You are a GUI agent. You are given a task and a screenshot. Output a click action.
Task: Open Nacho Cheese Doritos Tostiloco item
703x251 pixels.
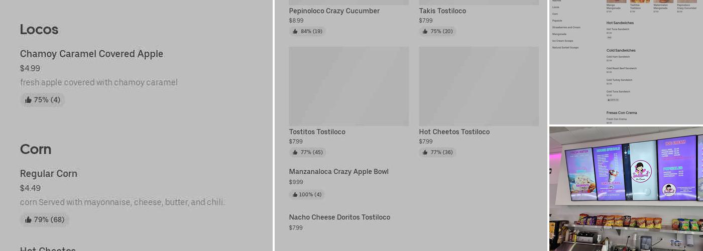(339, 217)
